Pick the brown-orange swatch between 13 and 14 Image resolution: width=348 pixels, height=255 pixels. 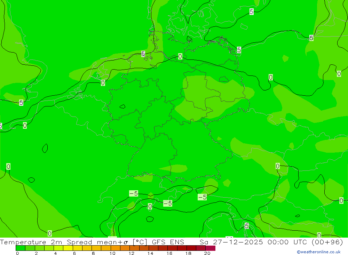click(x=144, y=248)
